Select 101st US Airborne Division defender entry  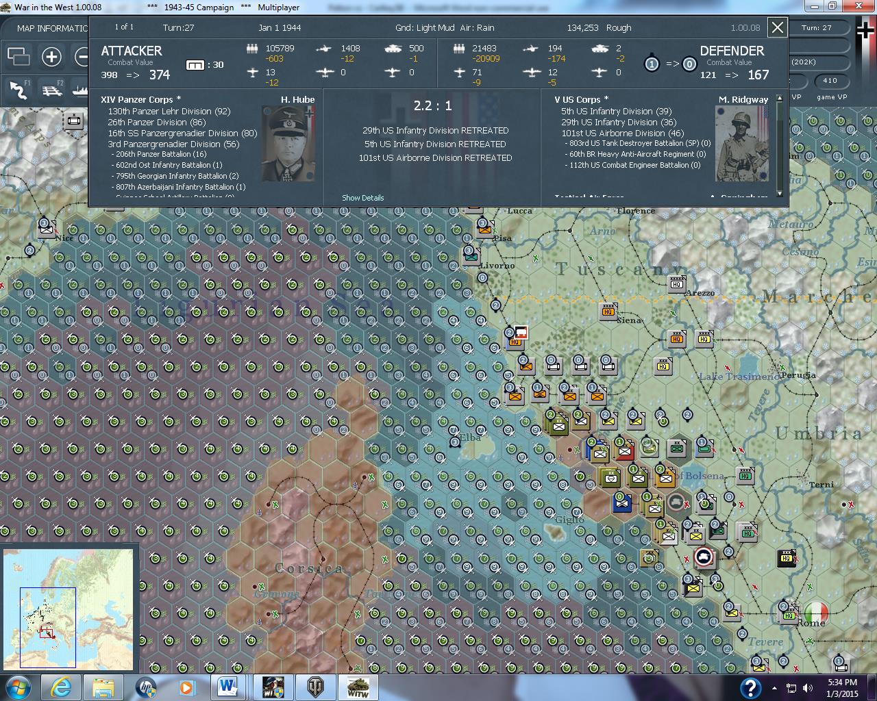623,133
